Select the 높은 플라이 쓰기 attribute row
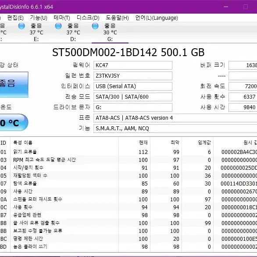The image size is (257, 257). [128, 246]
